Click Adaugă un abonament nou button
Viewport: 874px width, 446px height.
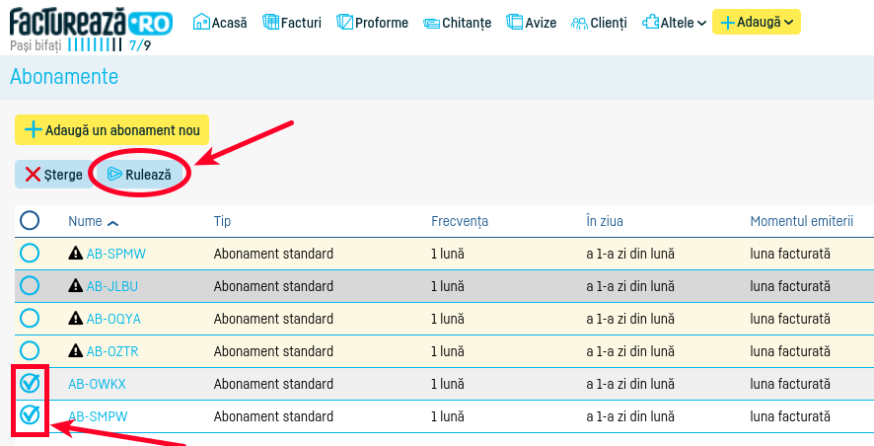coord(111,130)
